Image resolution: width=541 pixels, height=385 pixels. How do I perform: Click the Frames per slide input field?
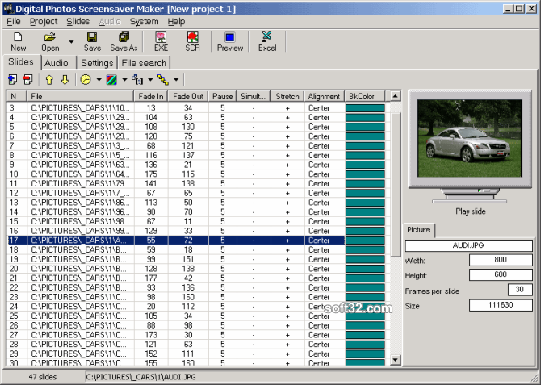(520, 290)
